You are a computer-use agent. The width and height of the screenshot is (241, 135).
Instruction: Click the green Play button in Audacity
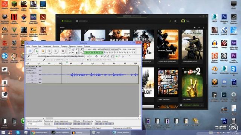pyautogui.click(x=37, y=51)
